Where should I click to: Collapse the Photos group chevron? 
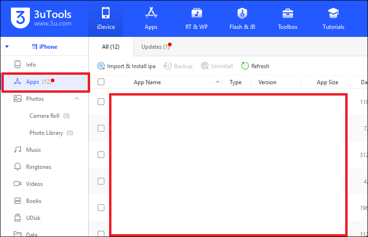click(x=77, y=98)
